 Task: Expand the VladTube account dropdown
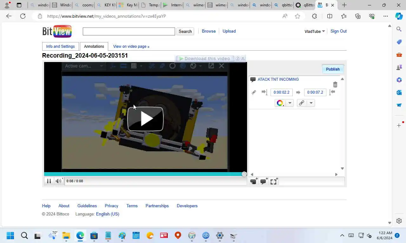tap(315, 31)
